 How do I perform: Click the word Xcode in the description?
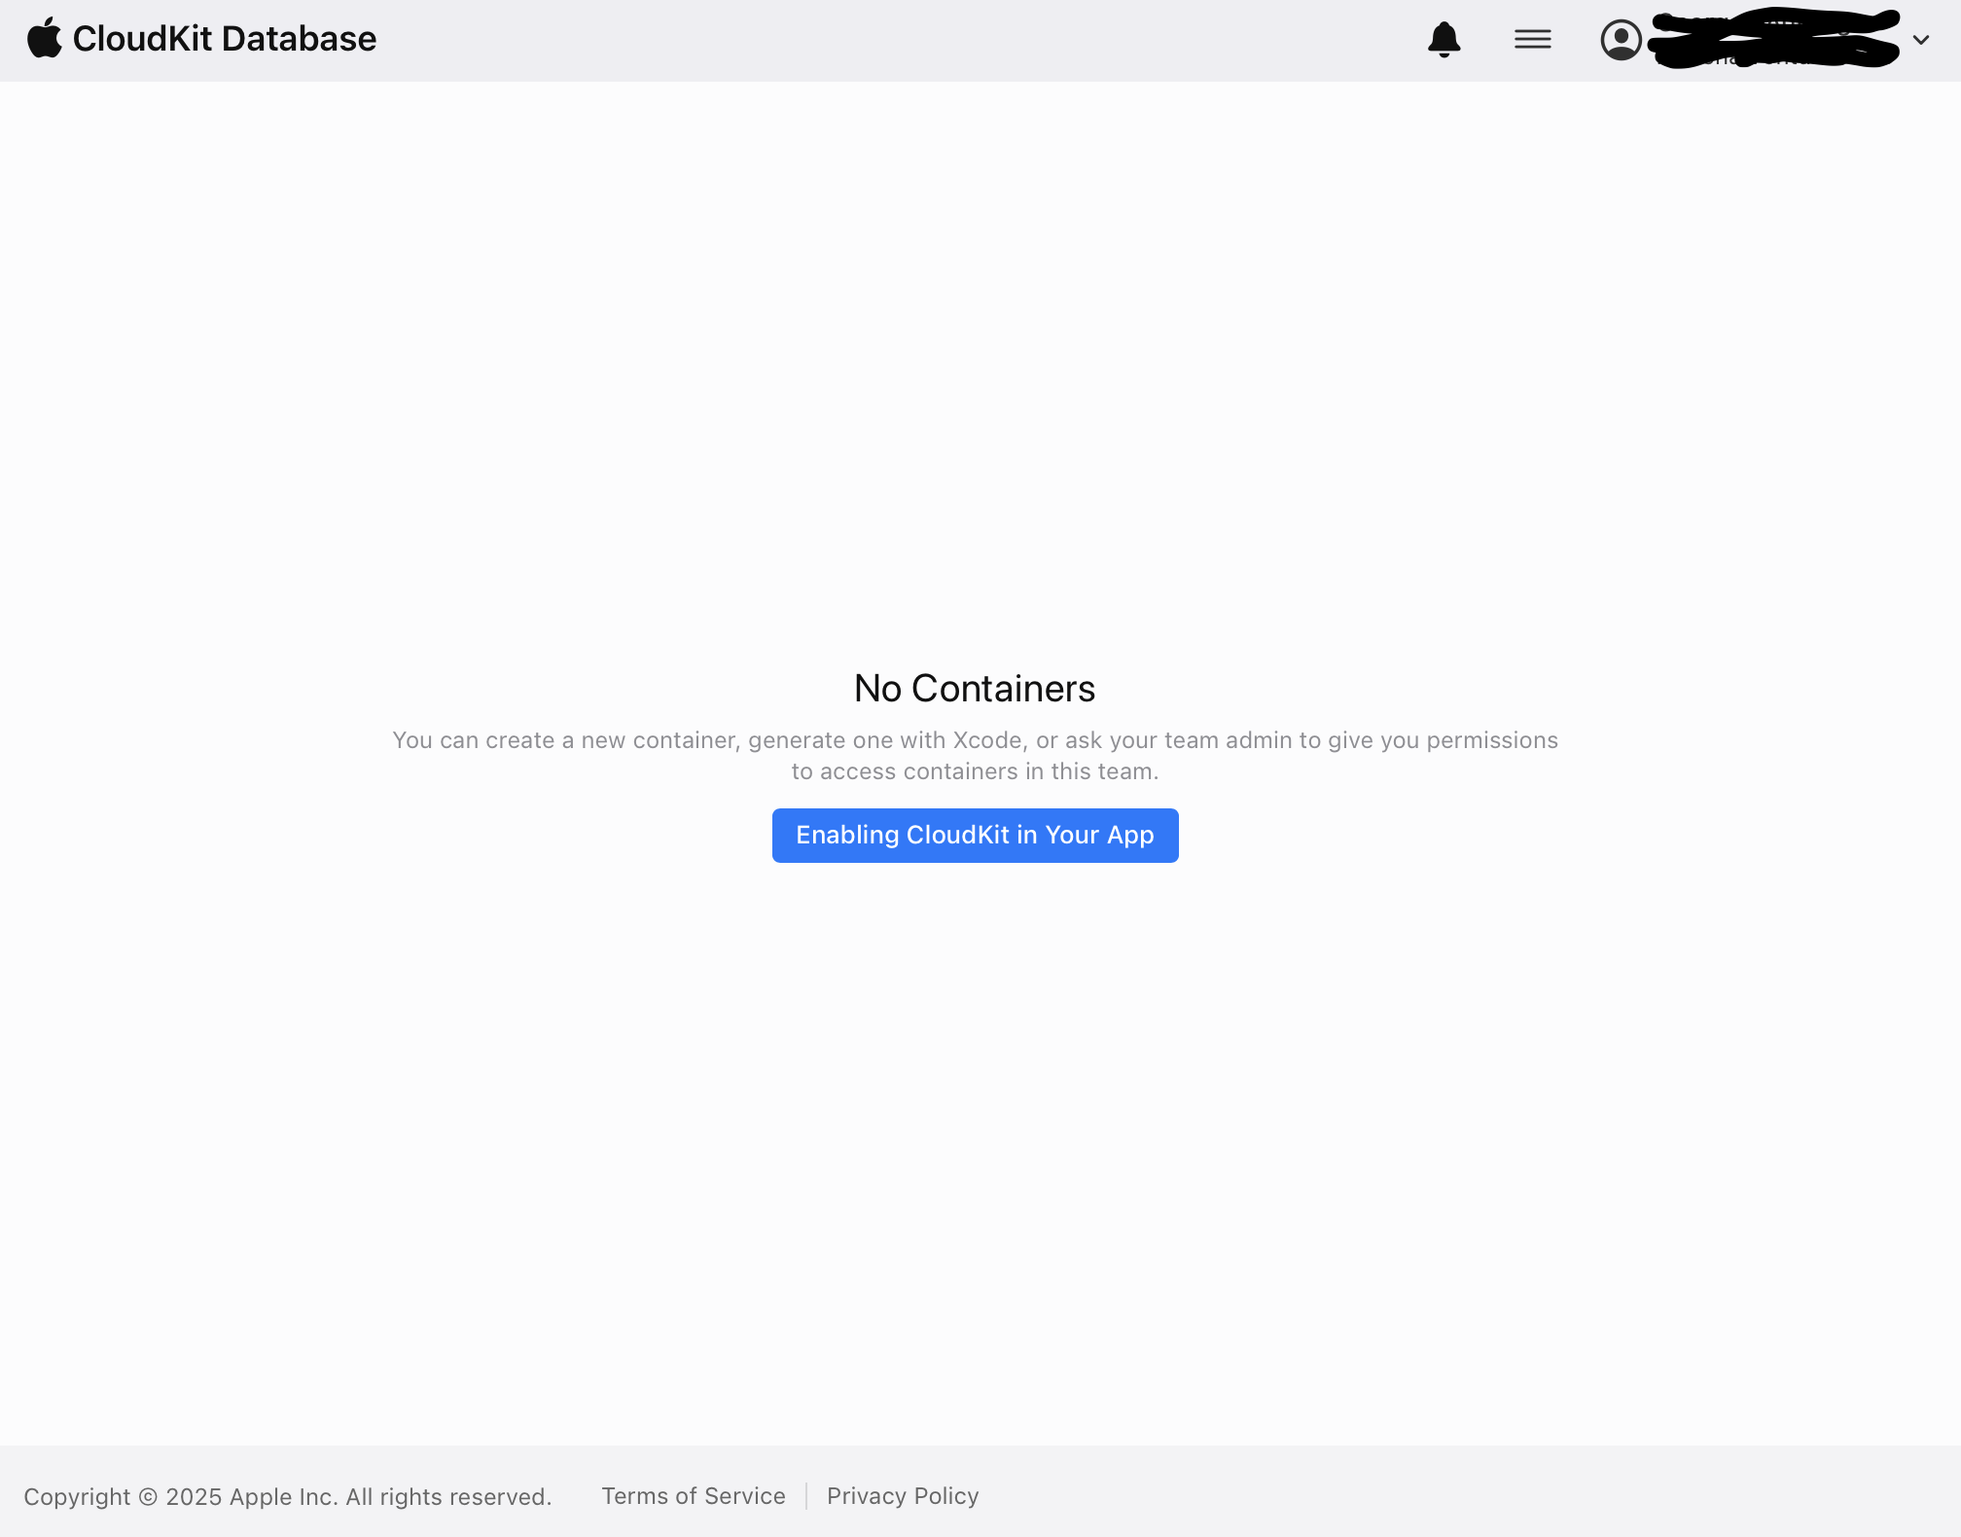[986, 740]
